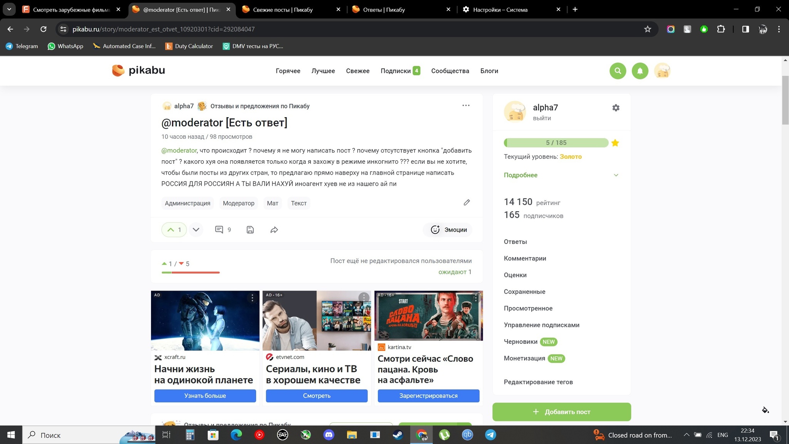Open the post comments icon
Screen dimensions: 789x444
pyautogui.click(x=219, y=230)
